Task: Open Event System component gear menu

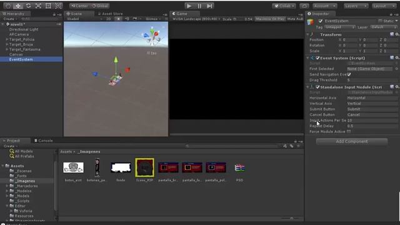Action: [397, 58]
